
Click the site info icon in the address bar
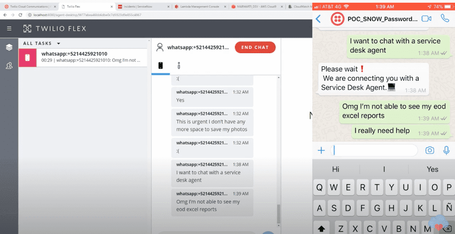(x=30, y=15)
